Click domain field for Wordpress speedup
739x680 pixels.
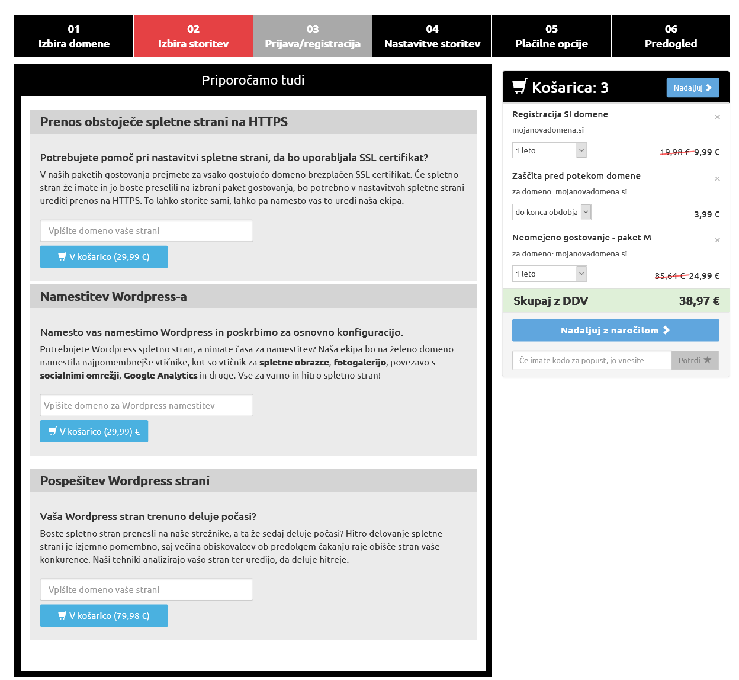coord(146,590)
